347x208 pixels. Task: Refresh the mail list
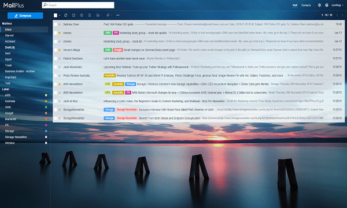point(66,15)
